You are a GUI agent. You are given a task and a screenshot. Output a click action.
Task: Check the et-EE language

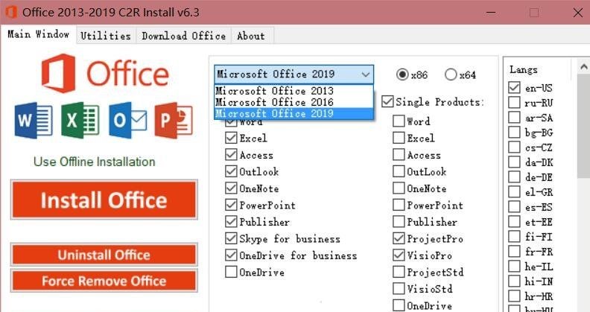(514, 221)
